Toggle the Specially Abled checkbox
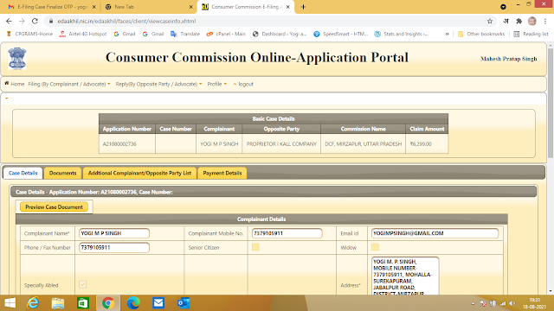This screenshot has height=311, width=554. click(83, 284)
